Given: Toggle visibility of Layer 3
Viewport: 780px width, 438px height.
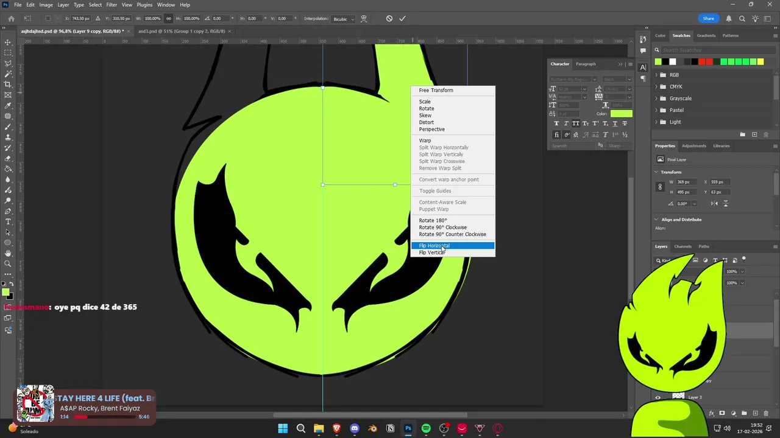Looking at the screenshot, I should [658, 397].
